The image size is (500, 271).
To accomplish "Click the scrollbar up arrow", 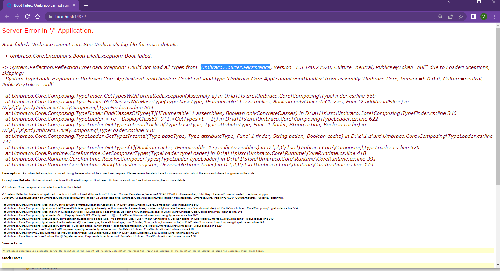I will click(498, 25).
